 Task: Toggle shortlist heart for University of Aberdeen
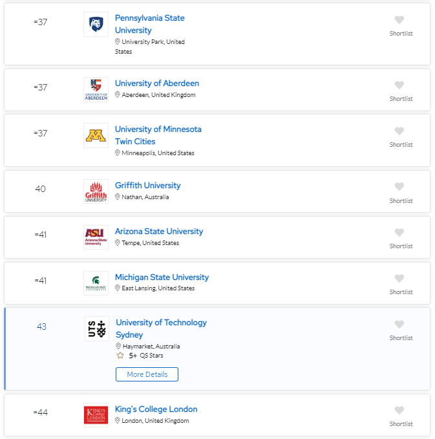tap(399, 85)
